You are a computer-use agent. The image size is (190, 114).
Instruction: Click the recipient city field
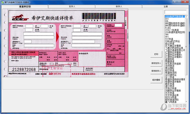click(92, 26)
